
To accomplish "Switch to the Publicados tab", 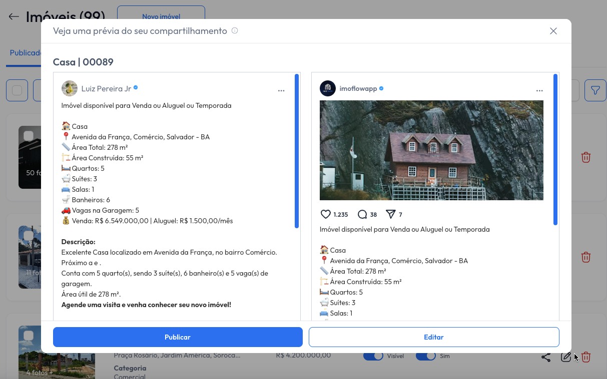I will click(x=24, y=53).
